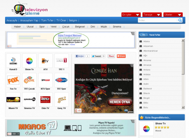
Task: Open the Ekin TV channel logo
Action: [x=45, y=100]
